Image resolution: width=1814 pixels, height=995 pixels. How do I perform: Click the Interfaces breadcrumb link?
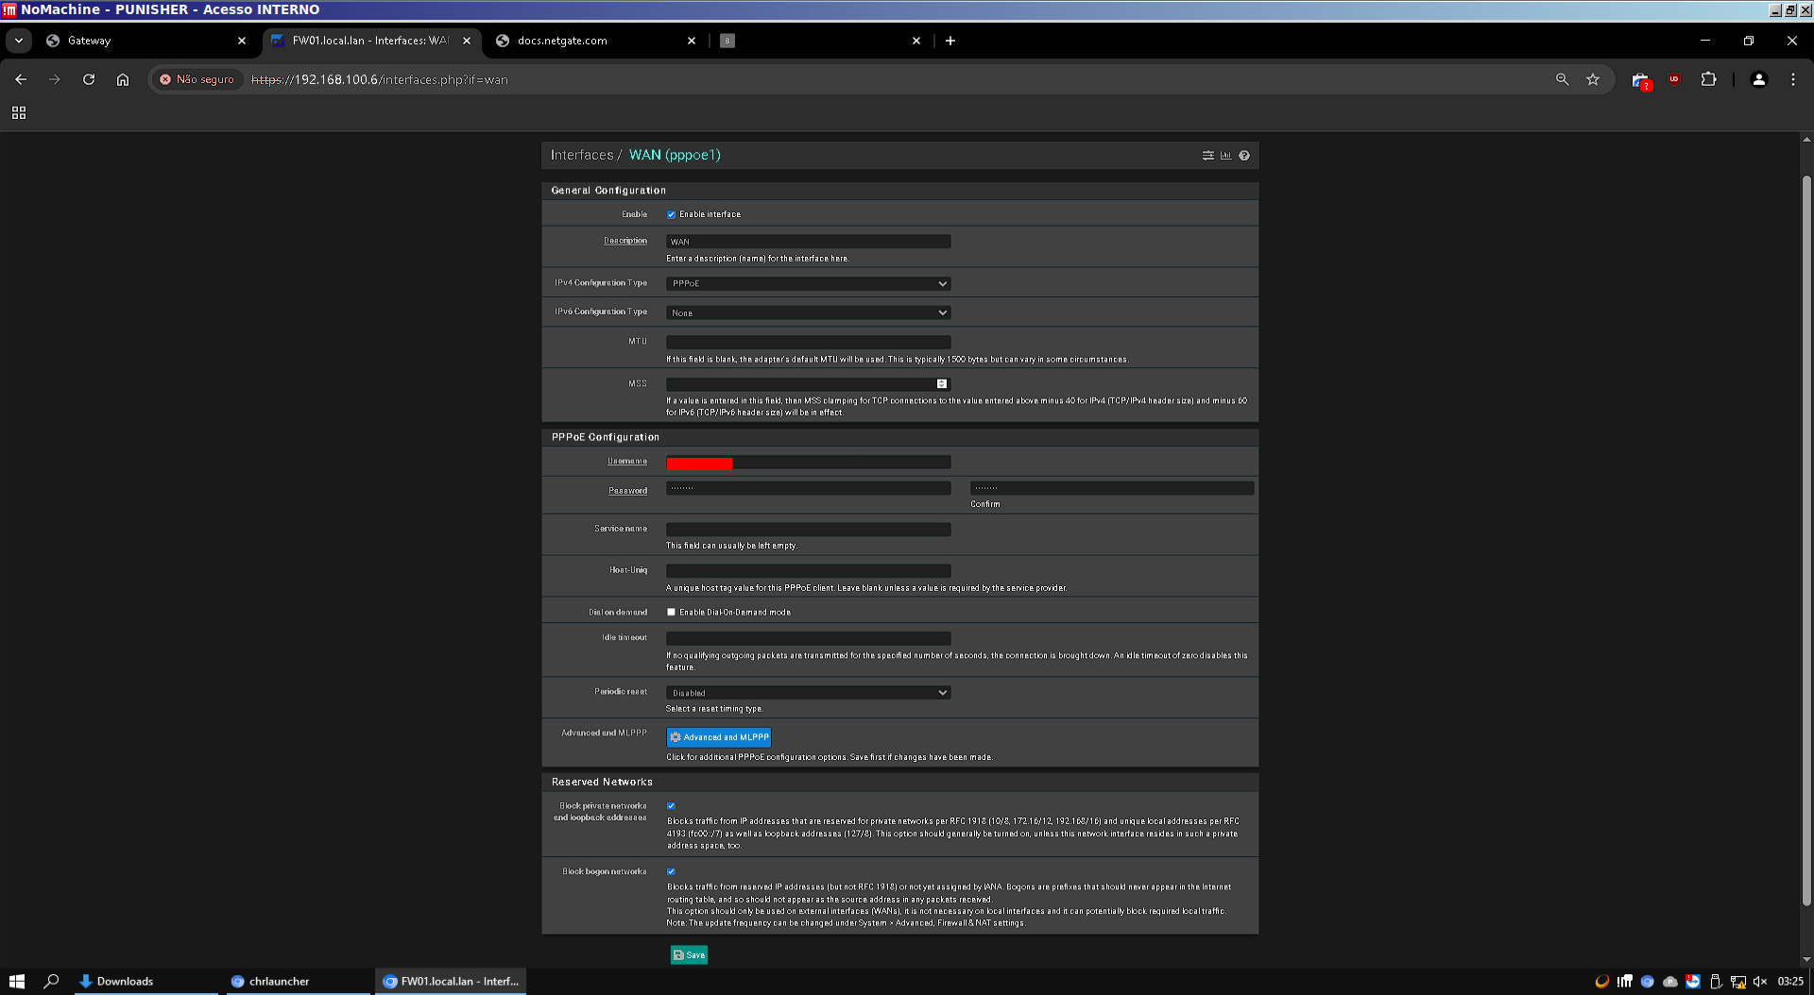[582, 155]
